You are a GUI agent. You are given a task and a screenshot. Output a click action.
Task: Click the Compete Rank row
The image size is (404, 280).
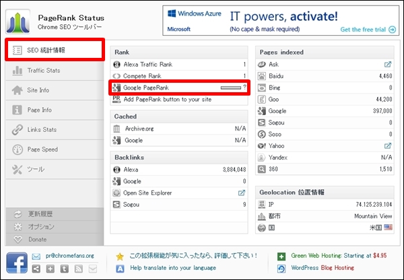click(x=179, y=76)
